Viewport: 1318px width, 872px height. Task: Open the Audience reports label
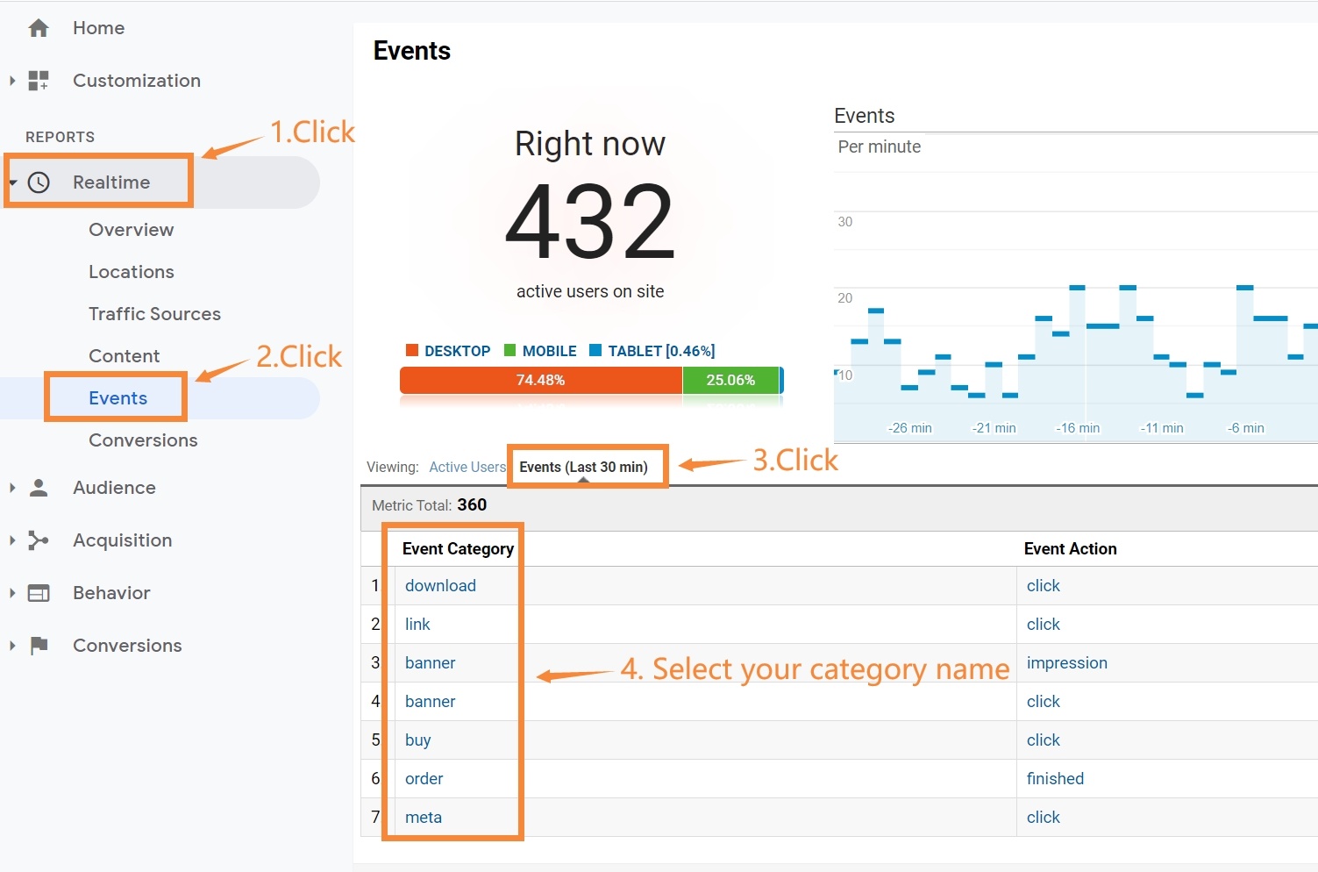point(114,488)
